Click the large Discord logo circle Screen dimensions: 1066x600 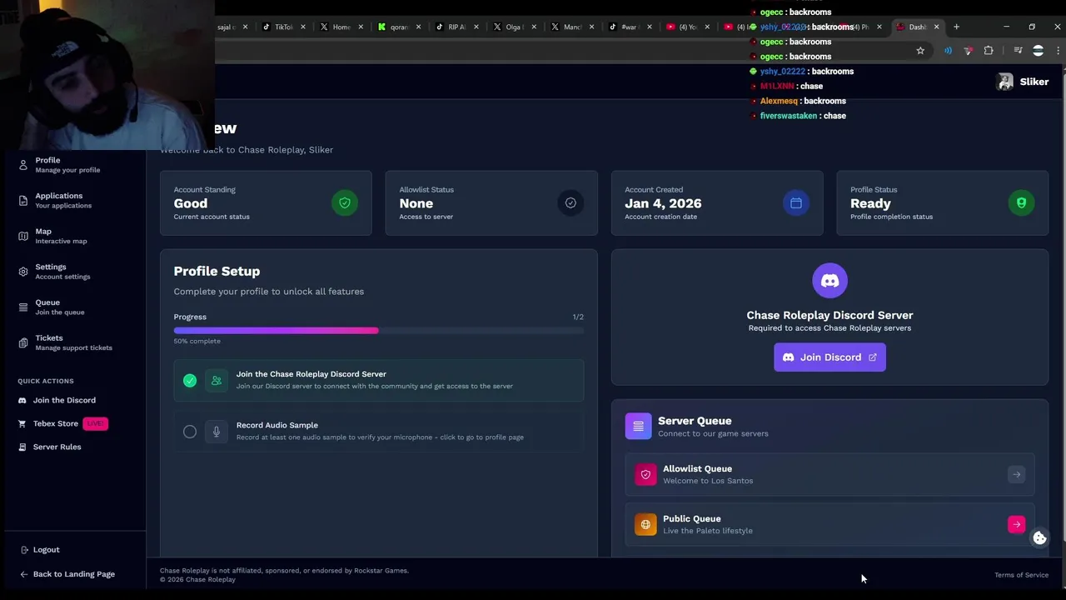[829, 281]
